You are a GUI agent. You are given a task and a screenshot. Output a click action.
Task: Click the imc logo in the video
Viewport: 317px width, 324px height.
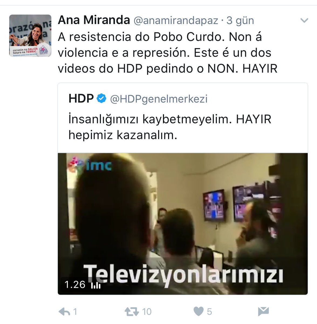coord(90,164)
